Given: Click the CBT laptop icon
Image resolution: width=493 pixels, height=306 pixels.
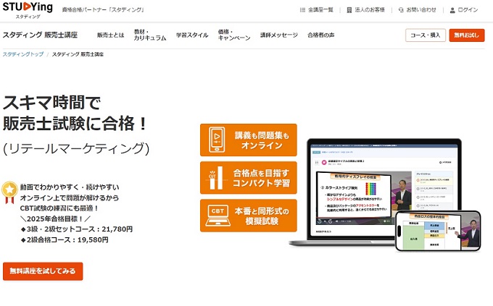Looking at the screenshot, I should point(218,216).
